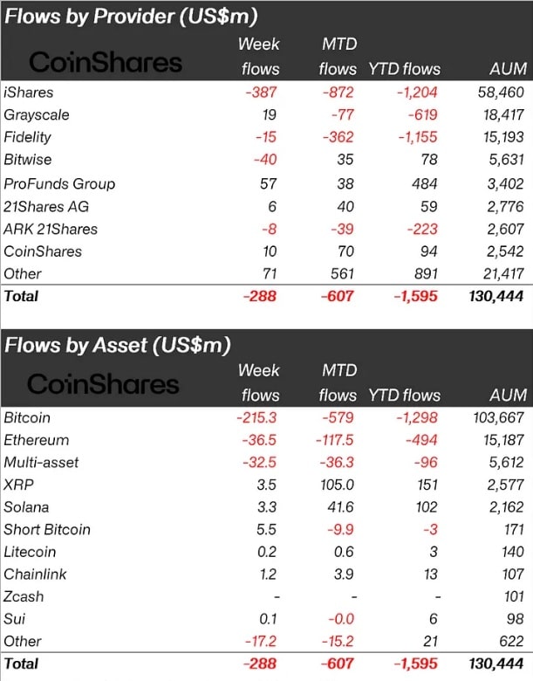Select the Grayscale provider row label

[37, 114]
